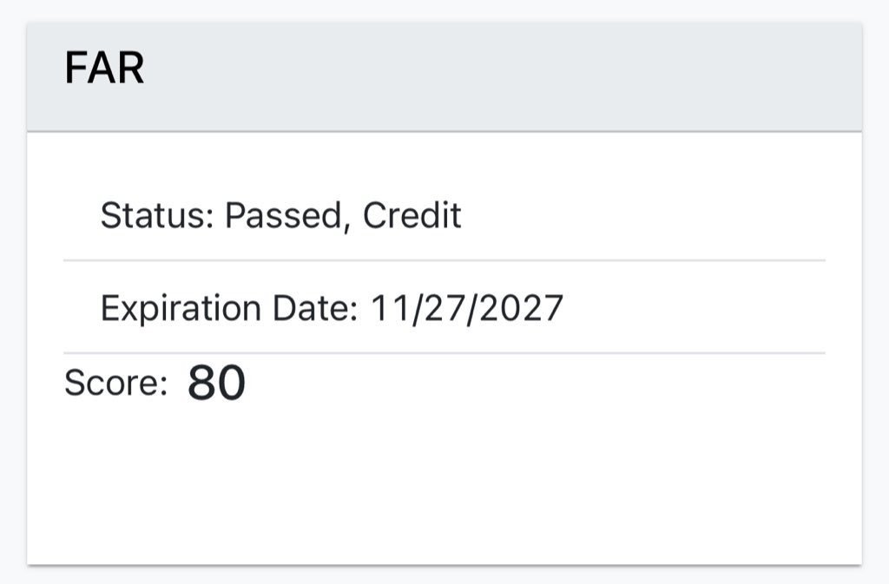Click the score value 80
This screenshot has width=889, height=584.
(x=216, y=384)
